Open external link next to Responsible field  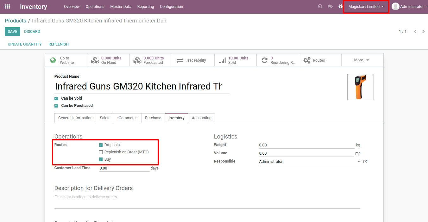click(x=365, y=162)
